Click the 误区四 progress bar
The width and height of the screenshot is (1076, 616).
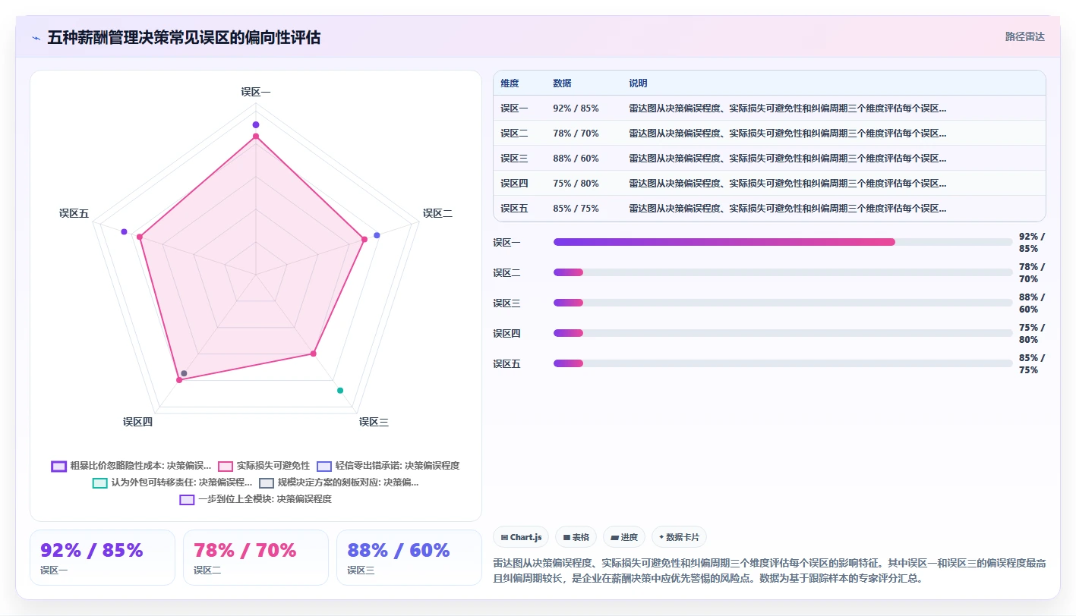[783, 333]
